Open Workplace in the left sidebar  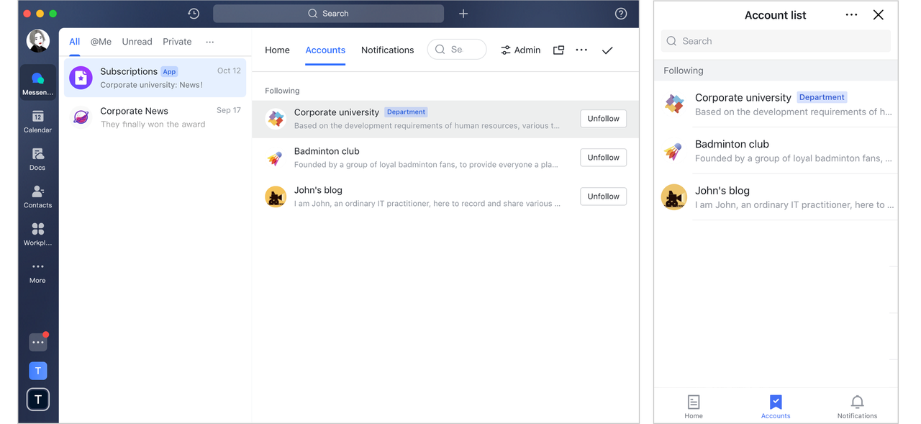click(x=37, y=233)
